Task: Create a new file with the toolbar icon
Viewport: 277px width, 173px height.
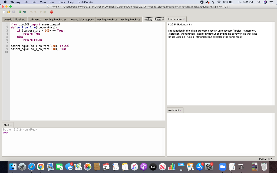Action: pos(4,12)
